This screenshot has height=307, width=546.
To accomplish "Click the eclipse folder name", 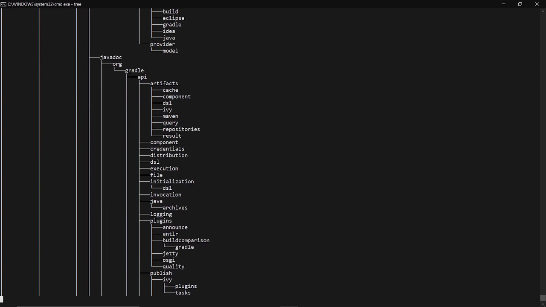I will [x=173, y=18].
